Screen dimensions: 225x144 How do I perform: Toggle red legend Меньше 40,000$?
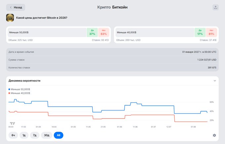coord(19,93)
